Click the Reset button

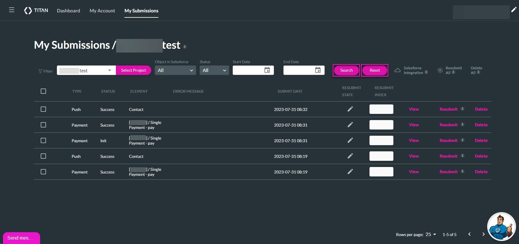375,70
